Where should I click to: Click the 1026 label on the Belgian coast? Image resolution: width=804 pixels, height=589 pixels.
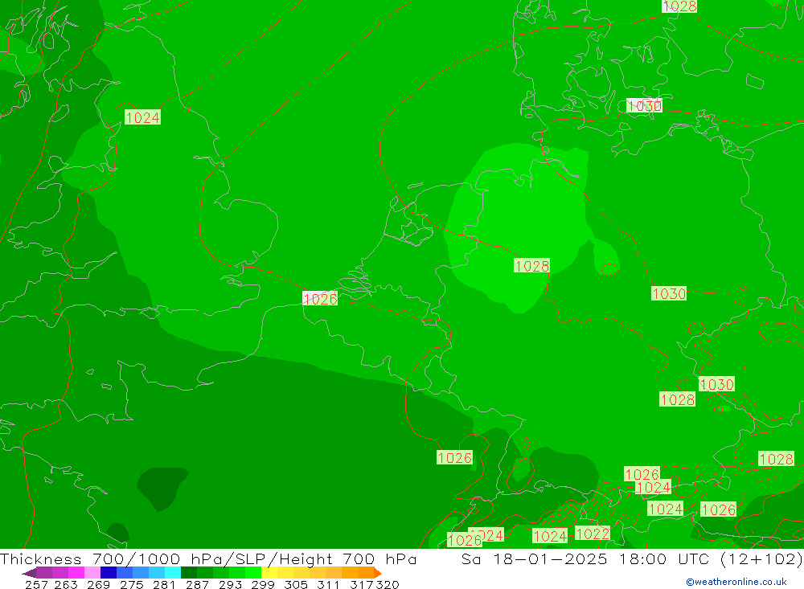[x=320, y=299]
